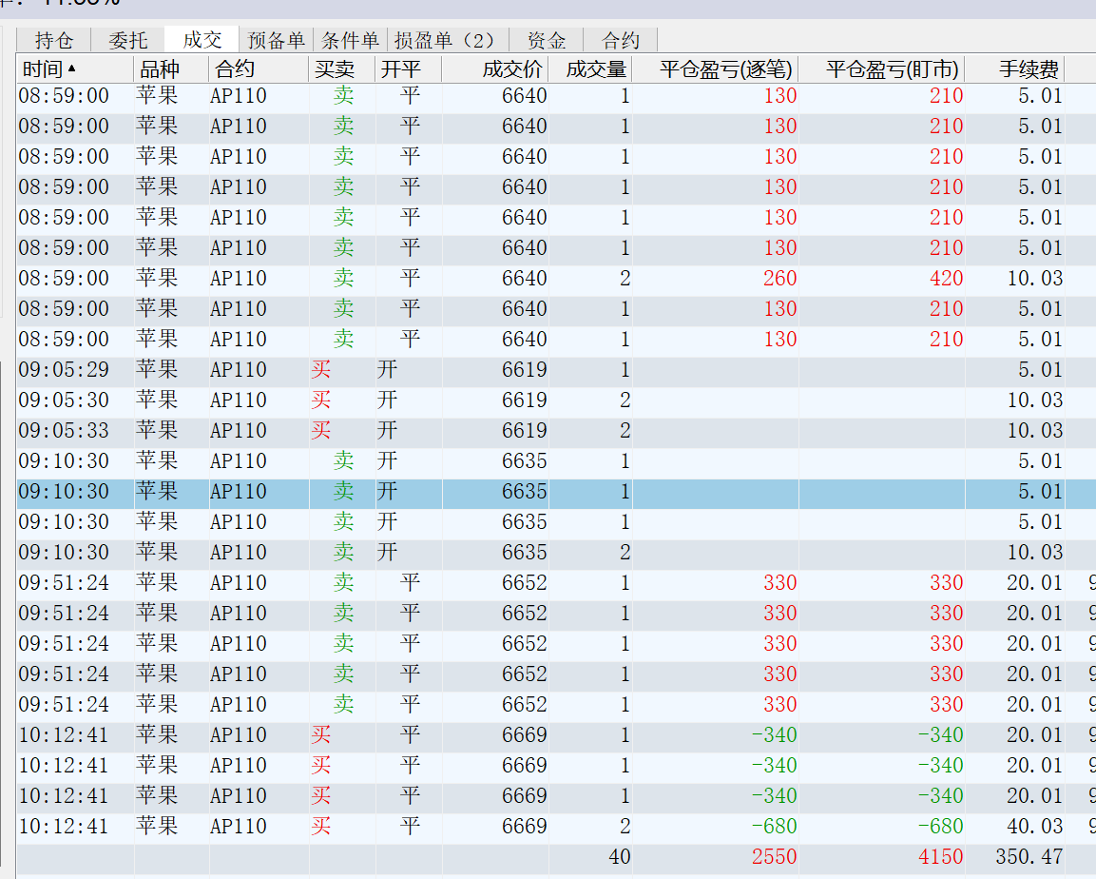The height and width of the screenshot is (879, 1096).
Task: View the 资金 tab
Action: pos(547,40)
